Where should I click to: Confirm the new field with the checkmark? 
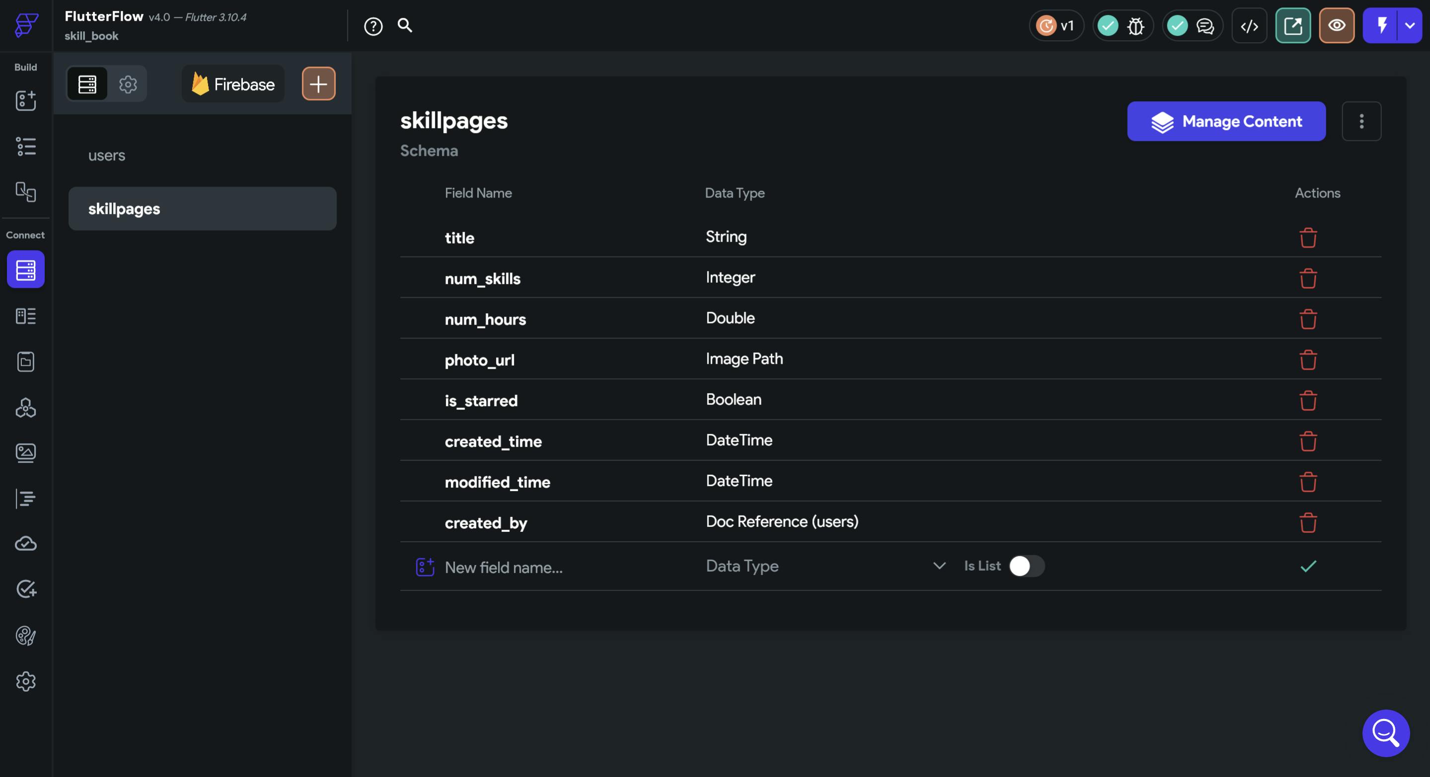(1308, 566)
